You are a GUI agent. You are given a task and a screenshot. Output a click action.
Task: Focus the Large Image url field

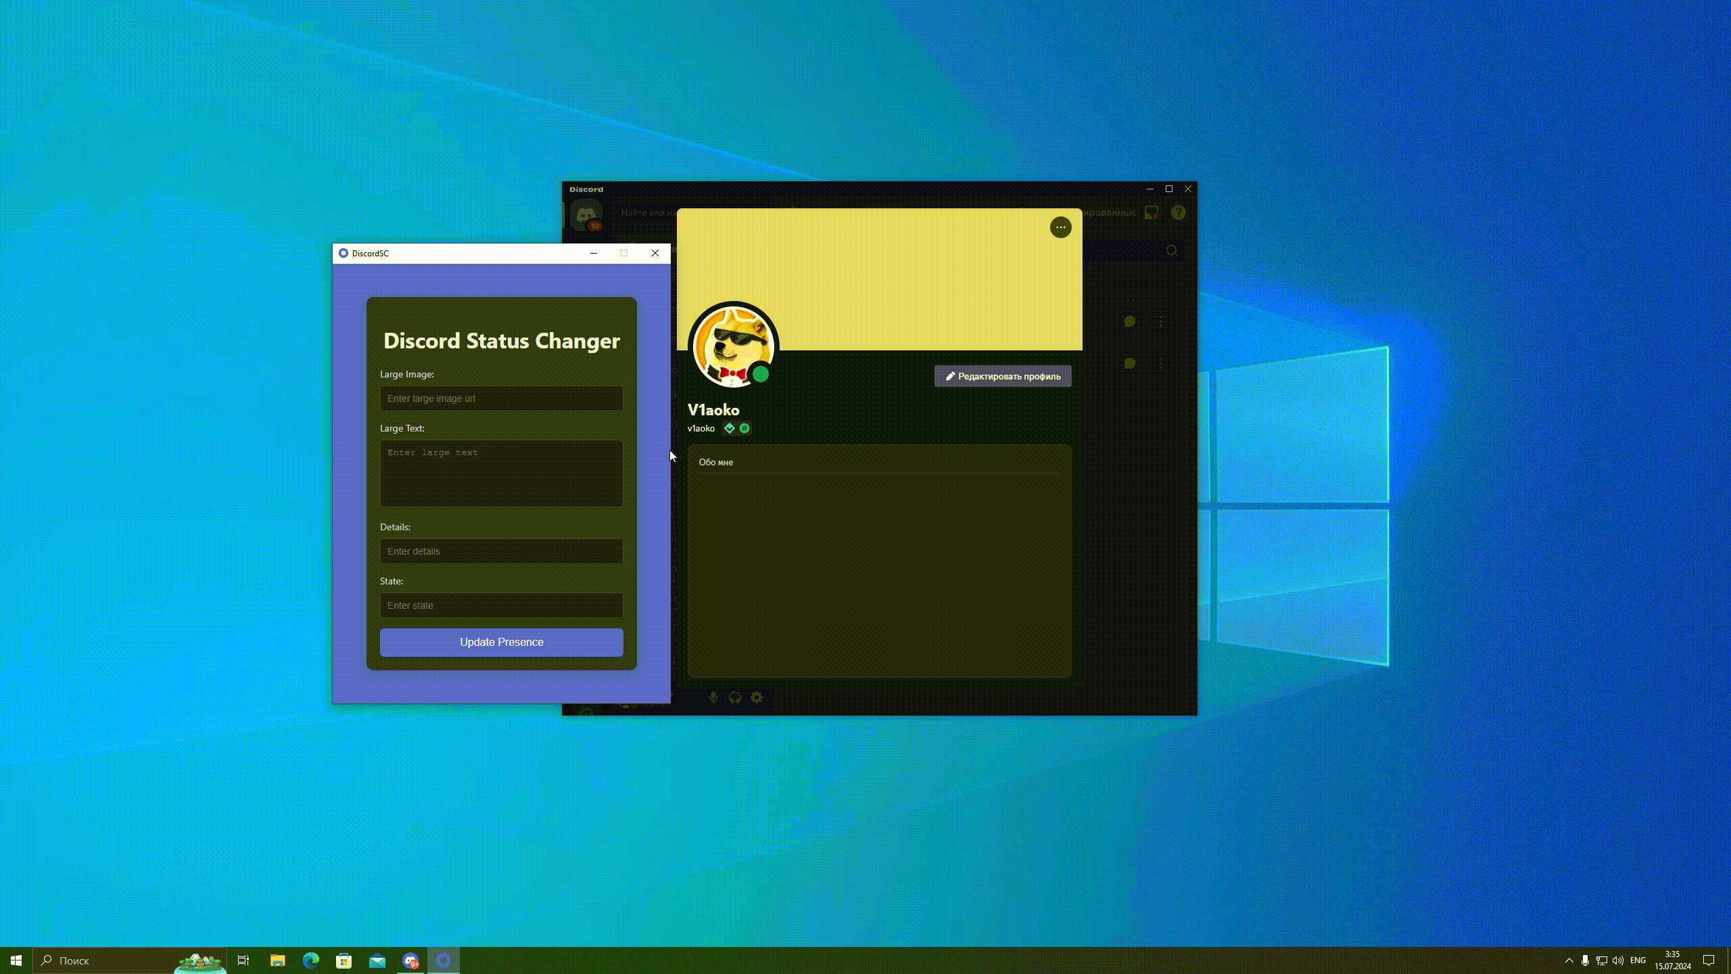point(501,398)
